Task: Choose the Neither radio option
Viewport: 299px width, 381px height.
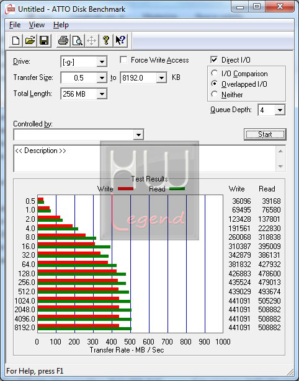Action: pyautogui.click(x=215, y=94)
